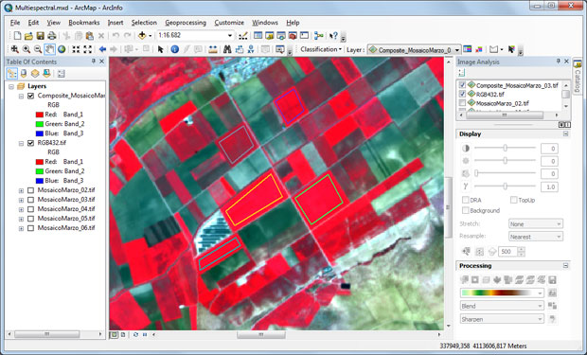Image resolution: width=587 pixels, height=355 pixels.
Task: Adjust the gamma slider handle
Action: click(505, 186)
